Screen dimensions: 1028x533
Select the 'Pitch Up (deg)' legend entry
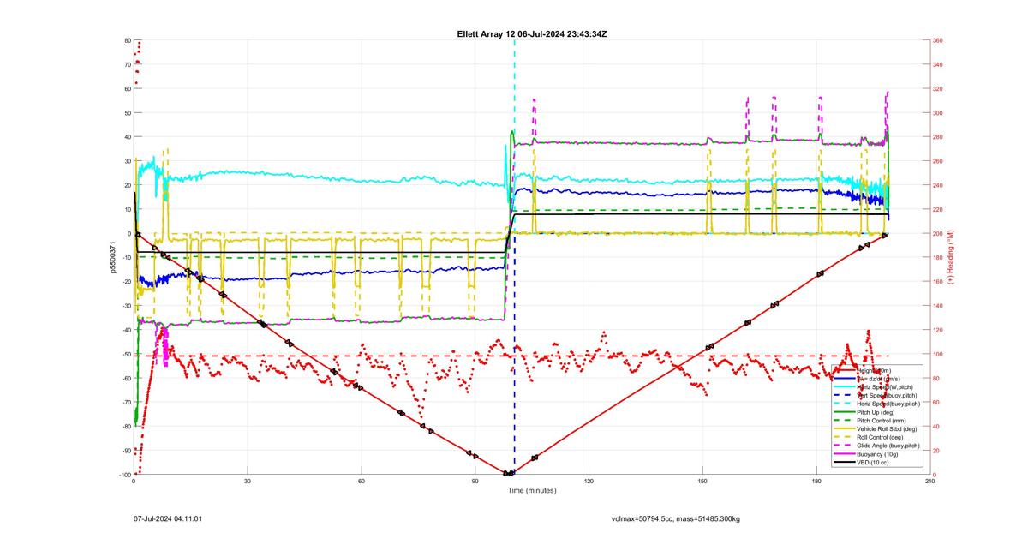point(876,412)
